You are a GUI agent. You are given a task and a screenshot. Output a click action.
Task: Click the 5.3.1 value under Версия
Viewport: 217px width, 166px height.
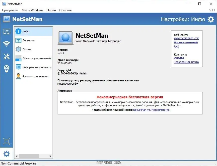point(61,53)
